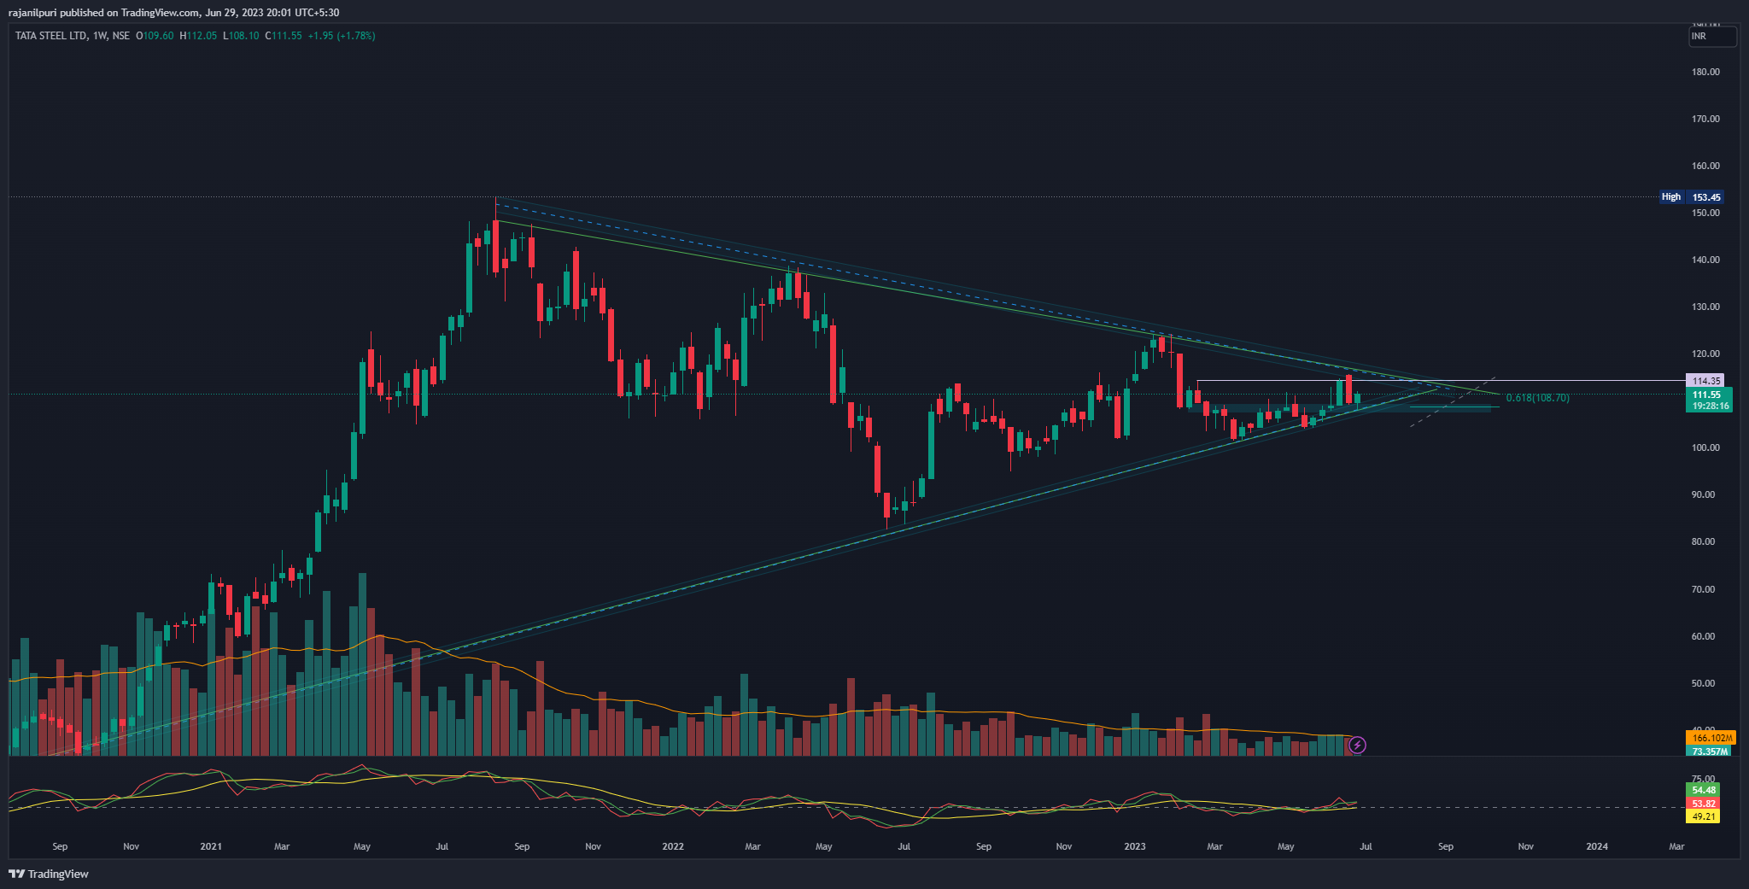Click the 2024 label on time axis
This screenshot has width=1749, height=889.
click(x=1597, y=846)
